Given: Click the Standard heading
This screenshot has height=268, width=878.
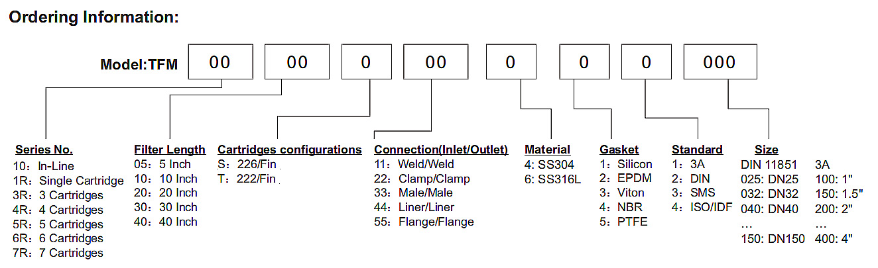Looking at the screenshot, I should click(697, 150).
